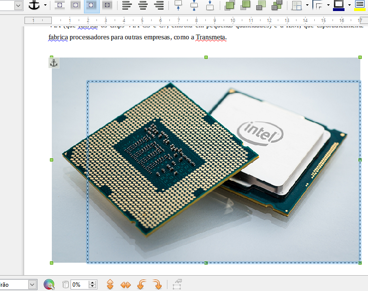This screenshot has height=291, width=368.
Task: Set image wrap to None
Action: coord(60,5)
